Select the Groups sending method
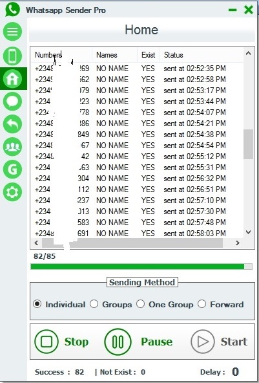This screenshot has height=383, width=259. 110,304
